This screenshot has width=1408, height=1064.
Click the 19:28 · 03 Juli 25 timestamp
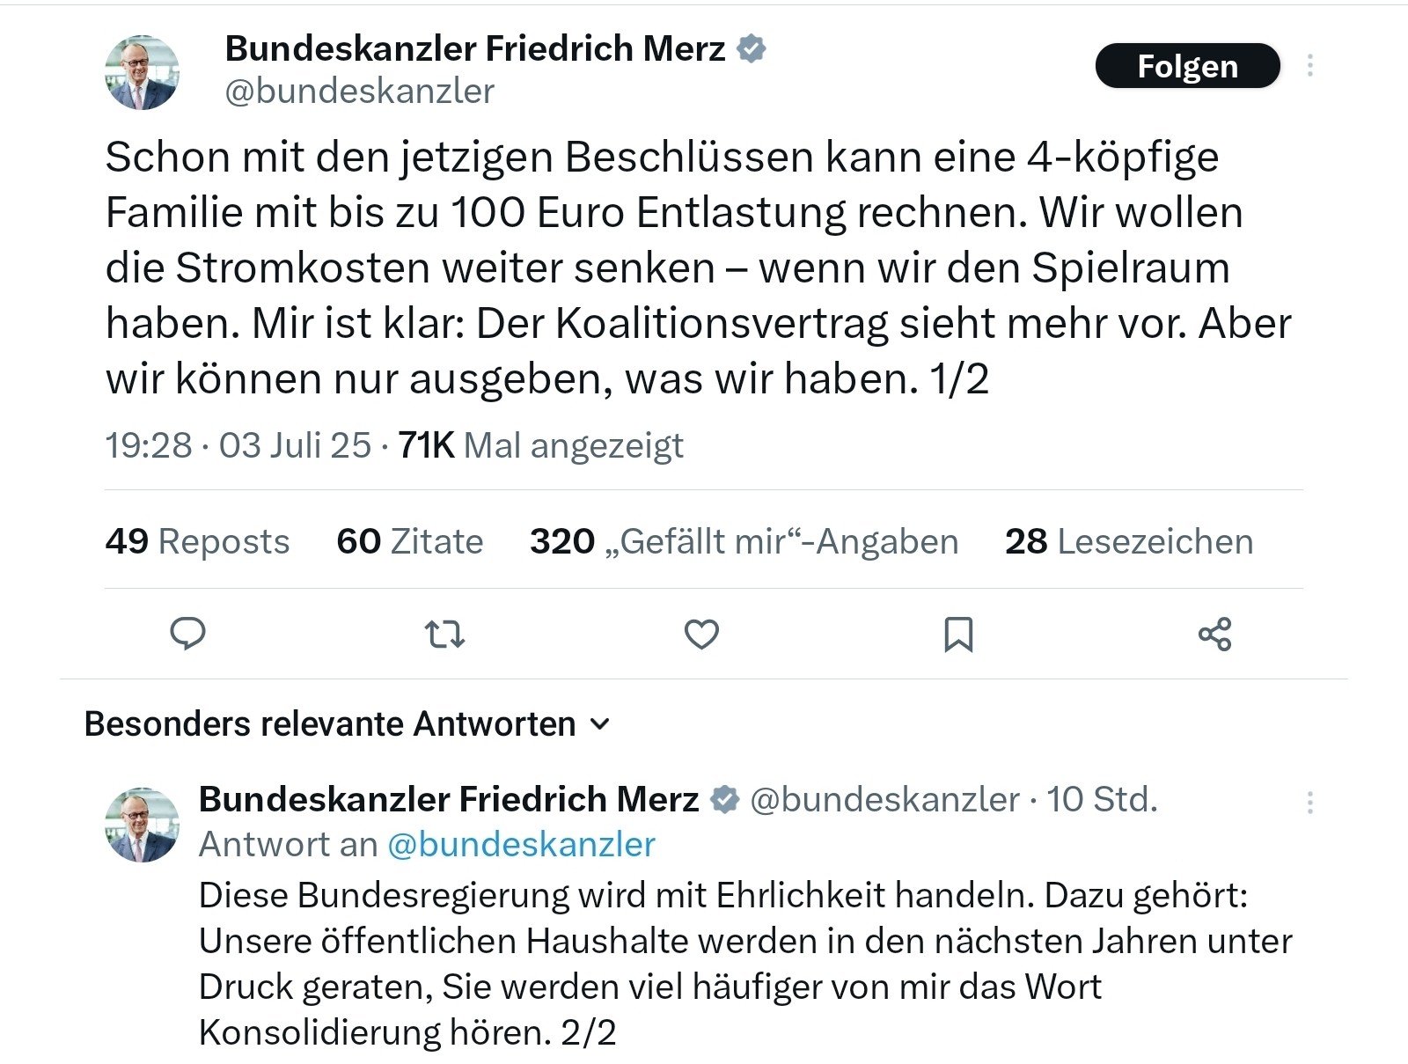click(x=238, y=445)
